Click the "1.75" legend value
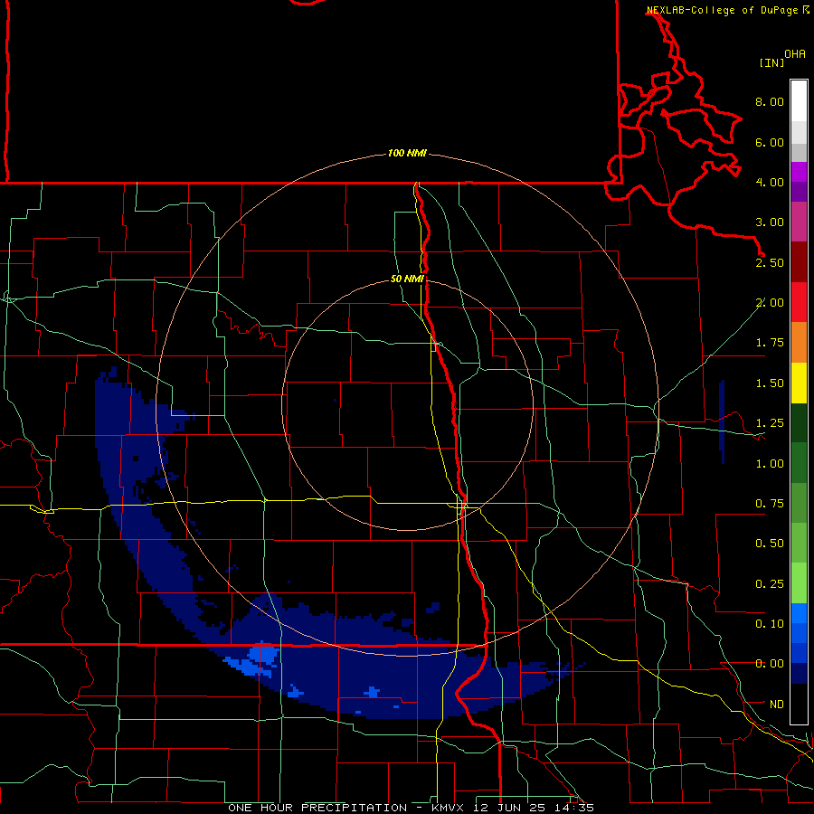 (x=770, y=343)
